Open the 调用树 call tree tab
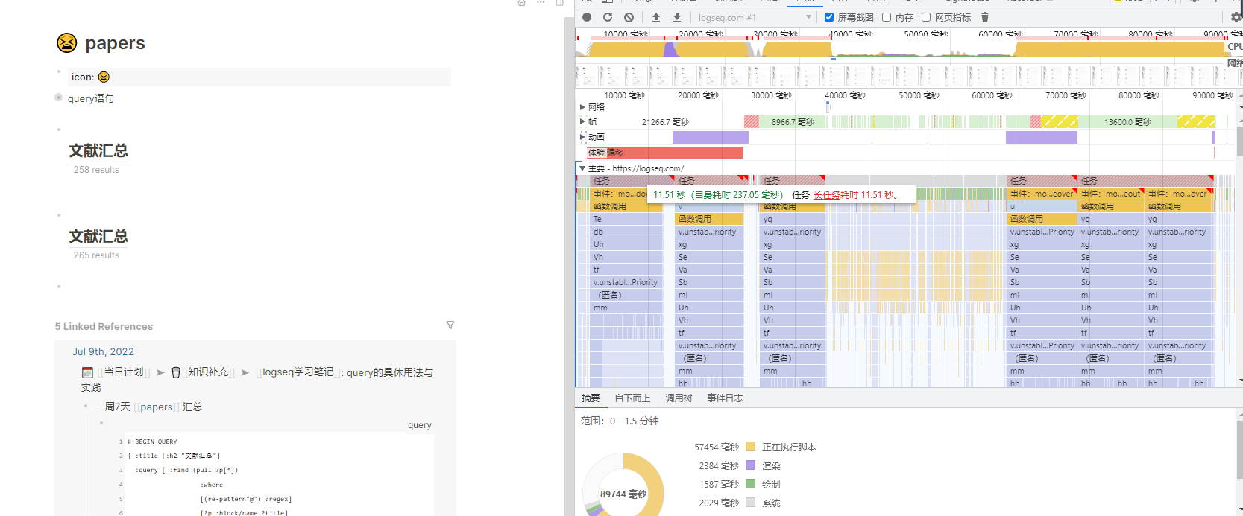 click(x=679, y=398)
